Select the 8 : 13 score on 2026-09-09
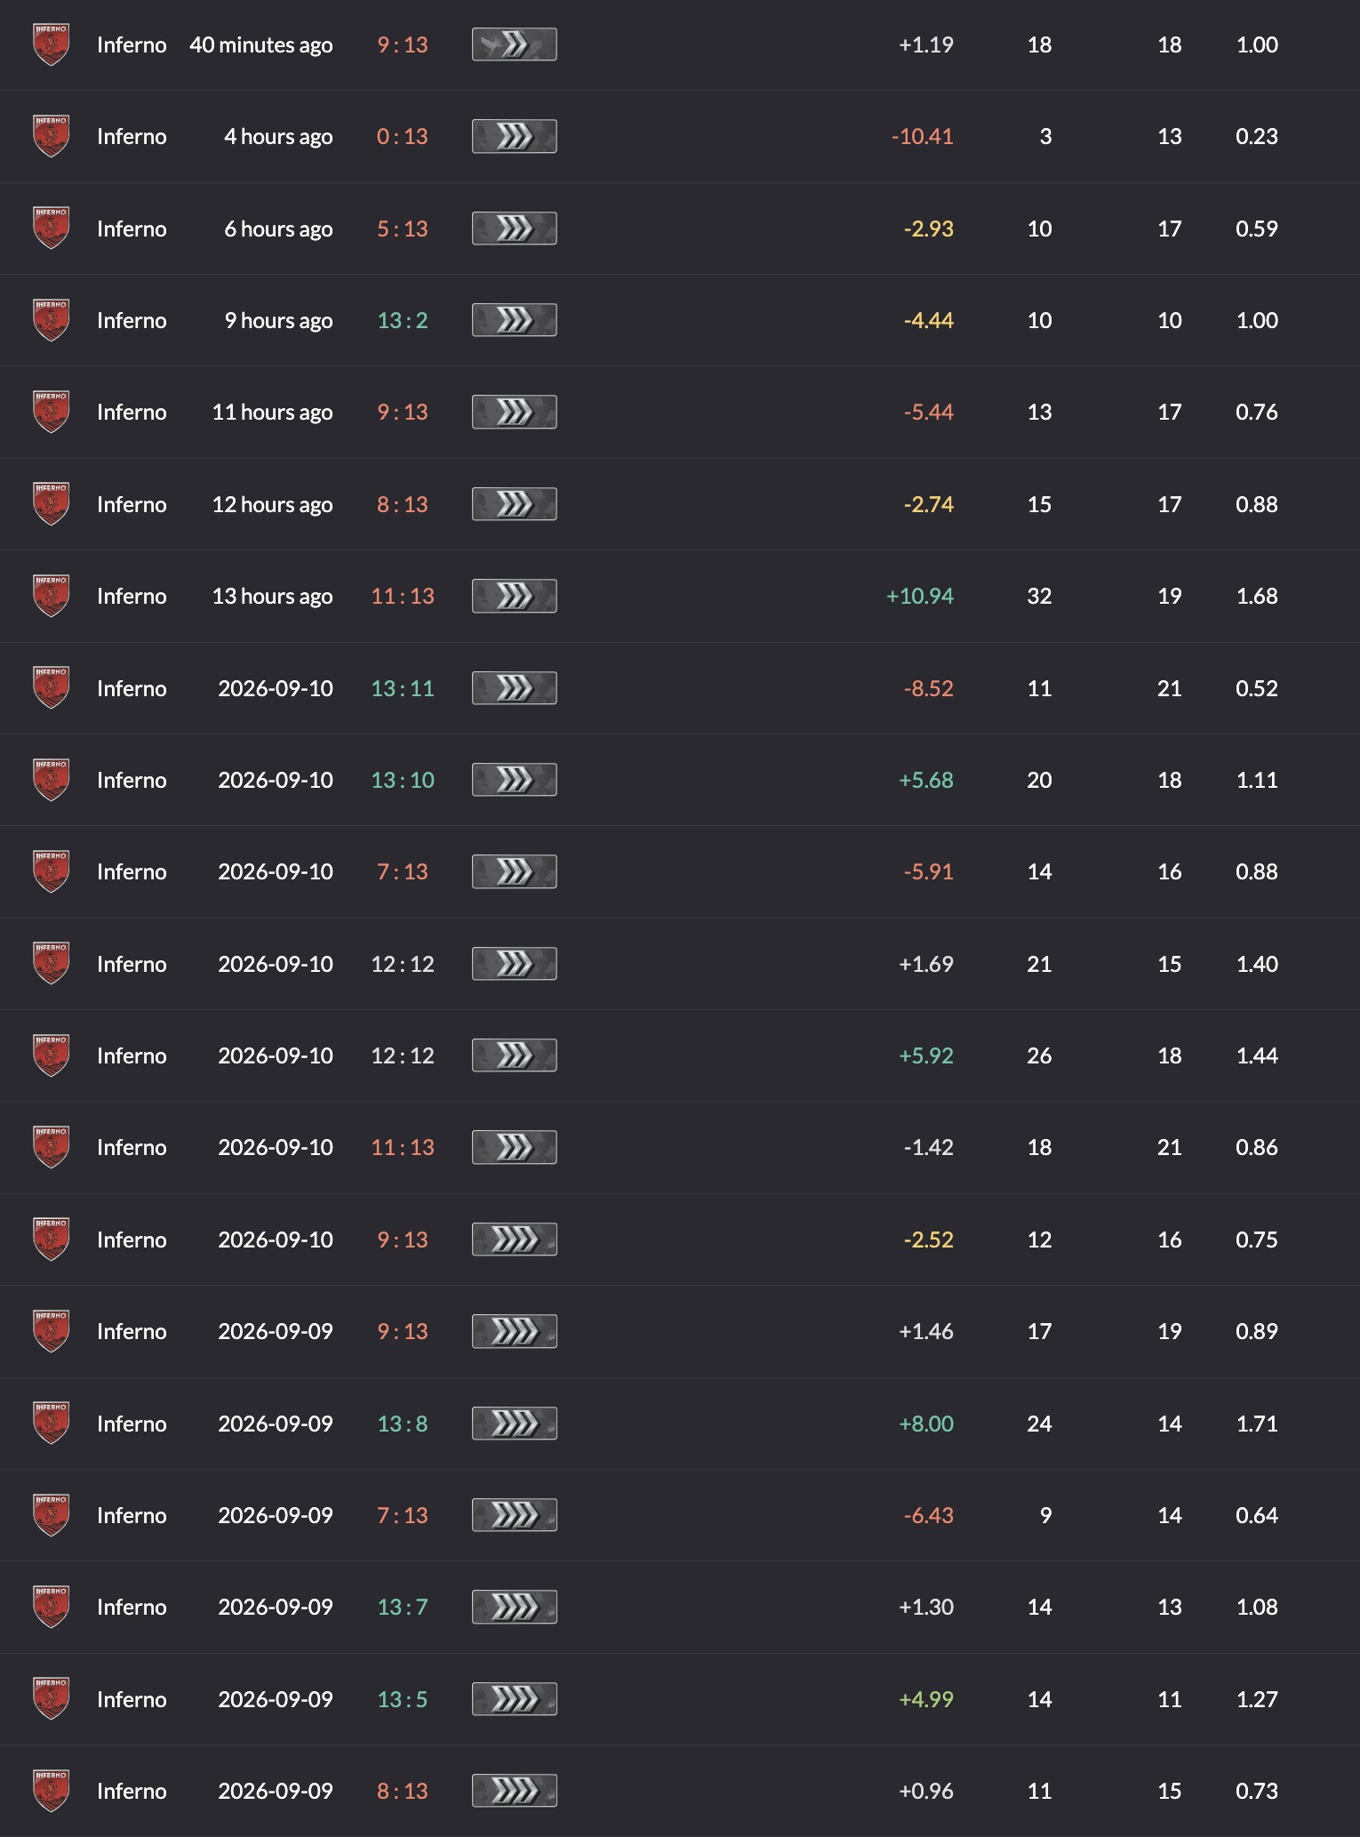 tap(403, 1791)
